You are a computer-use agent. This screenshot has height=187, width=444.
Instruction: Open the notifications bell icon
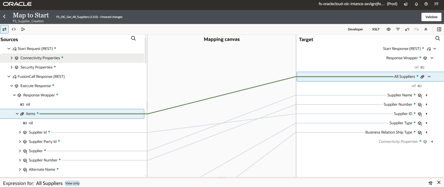click(416, 4)
